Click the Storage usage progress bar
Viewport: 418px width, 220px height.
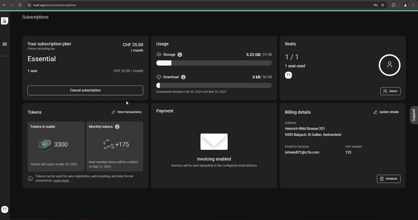214,63
